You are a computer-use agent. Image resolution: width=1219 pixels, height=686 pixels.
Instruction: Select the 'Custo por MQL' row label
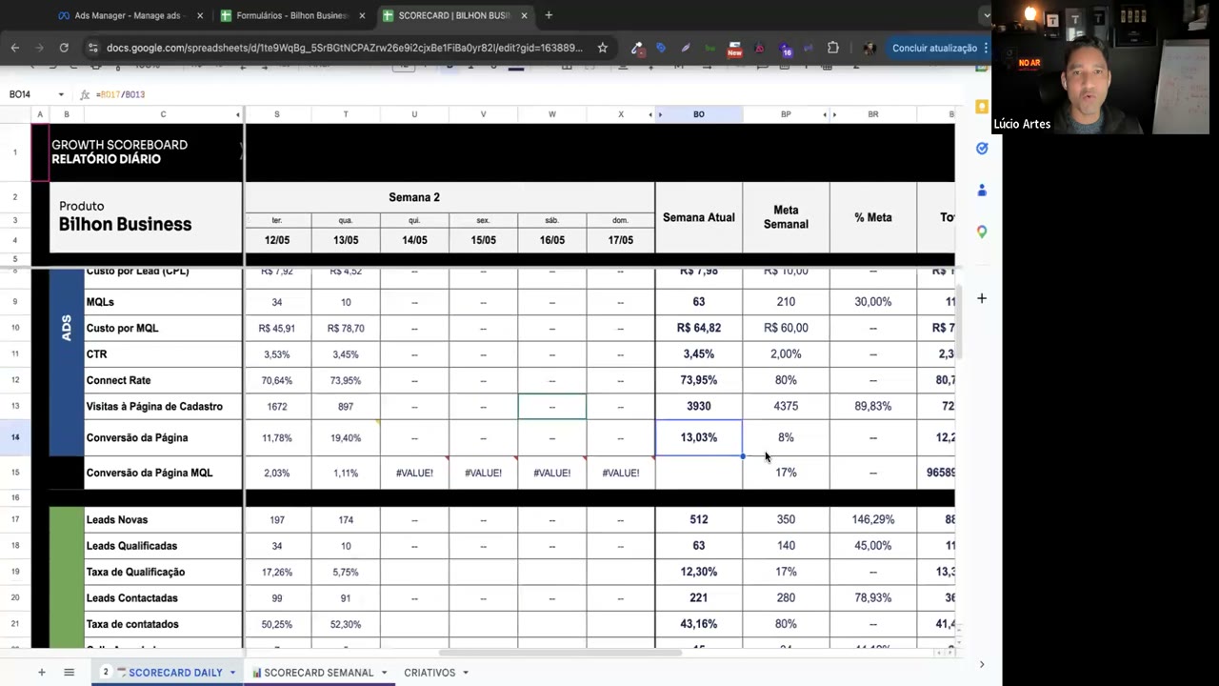pyautogui.click(x=163, y=328)
